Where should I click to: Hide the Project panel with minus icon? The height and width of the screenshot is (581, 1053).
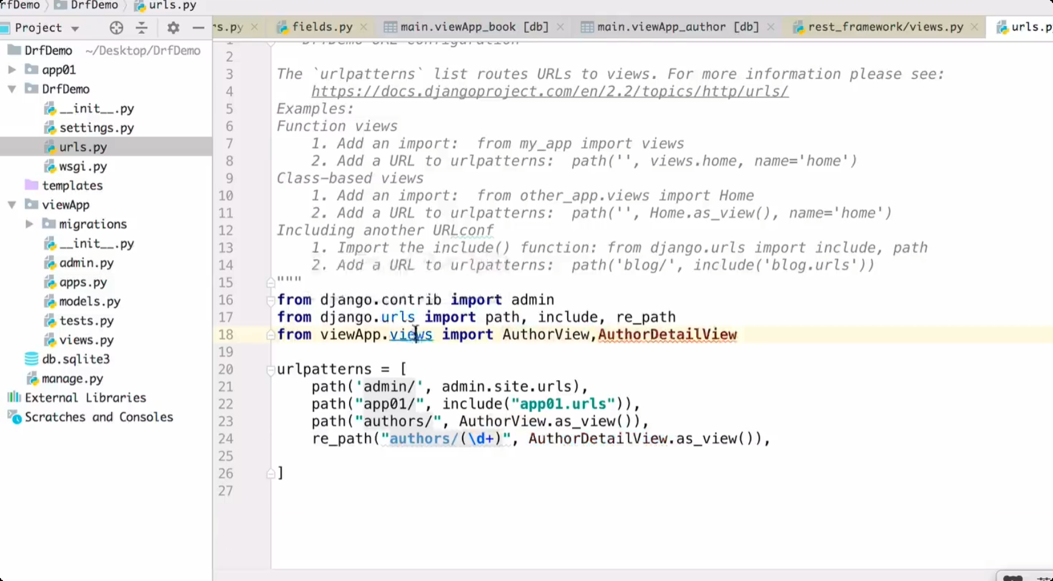tap(198, 28)
